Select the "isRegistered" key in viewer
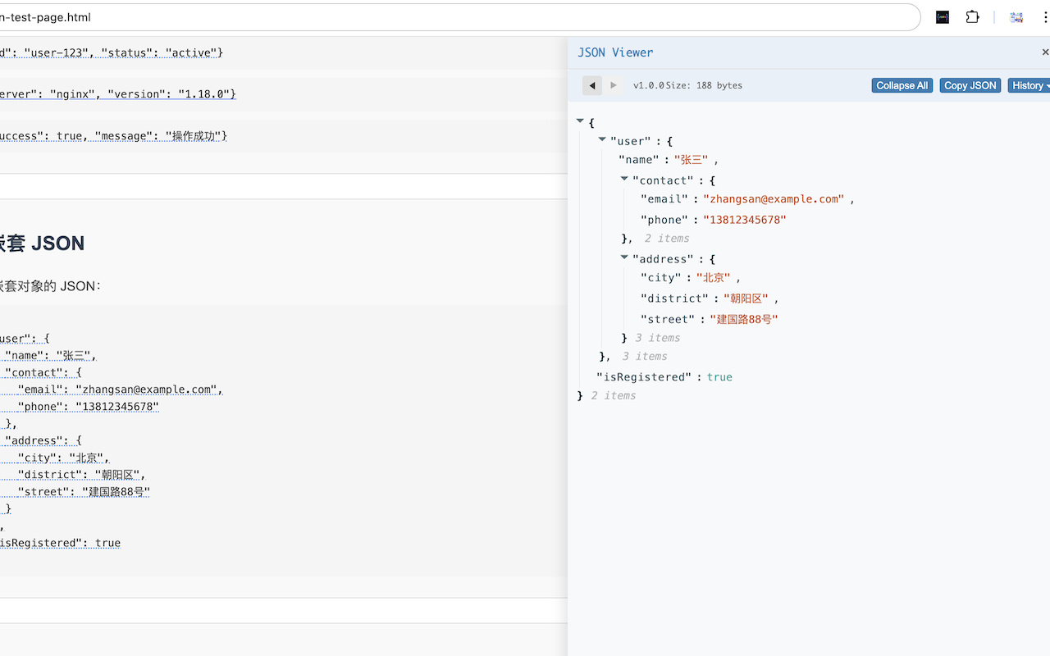Screen dimensions: 1050x656 click(644, 377)
